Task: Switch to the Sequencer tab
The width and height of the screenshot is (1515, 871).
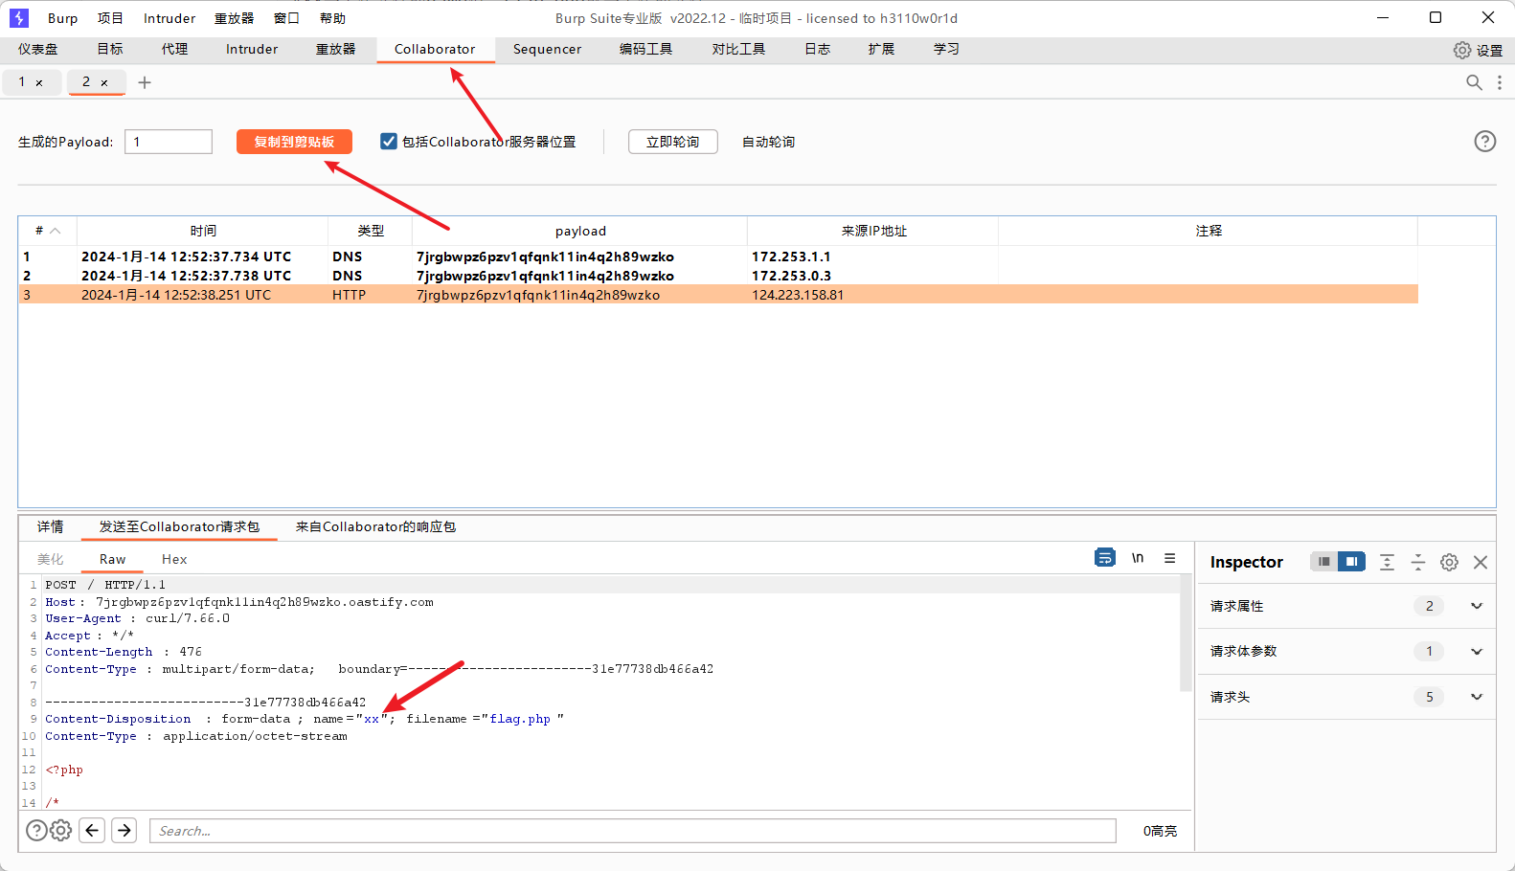Action: point(547,49)
